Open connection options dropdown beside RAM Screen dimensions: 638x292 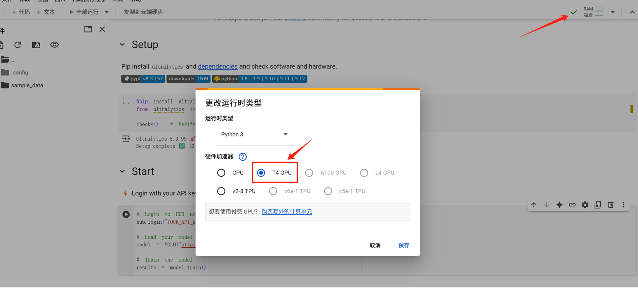(x=613, y=12)
